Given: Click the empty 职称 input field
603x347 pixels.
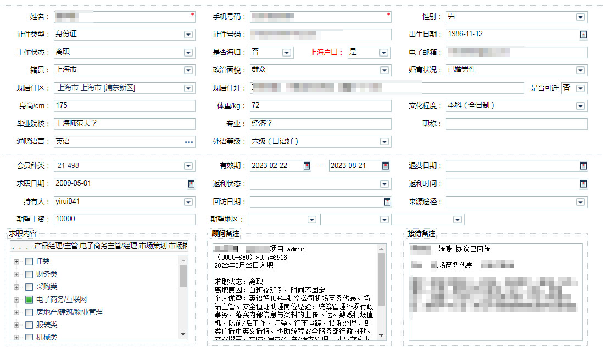Looking at the screenshot, I should tap(517, 124).
